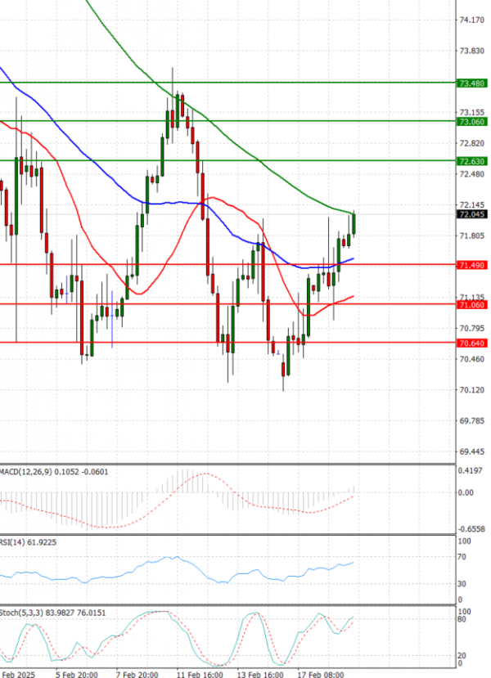Click the 71.805 price axis value
The height and width of the screenshot is (678, 491).
(472, 236)
